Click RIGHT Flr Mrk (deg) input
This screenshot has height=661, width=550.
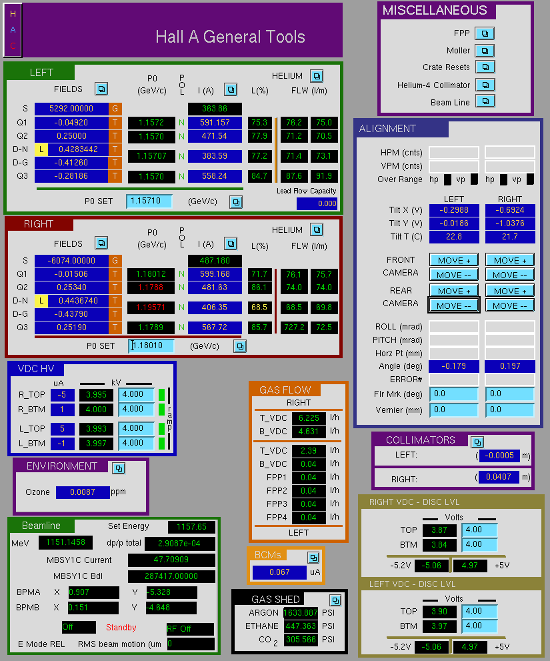click(509, 394)
